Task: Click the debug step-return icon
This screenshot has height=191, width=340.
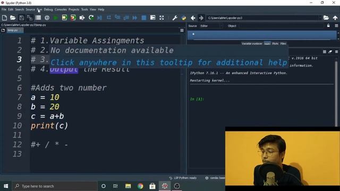Action: tap(126, 18)
